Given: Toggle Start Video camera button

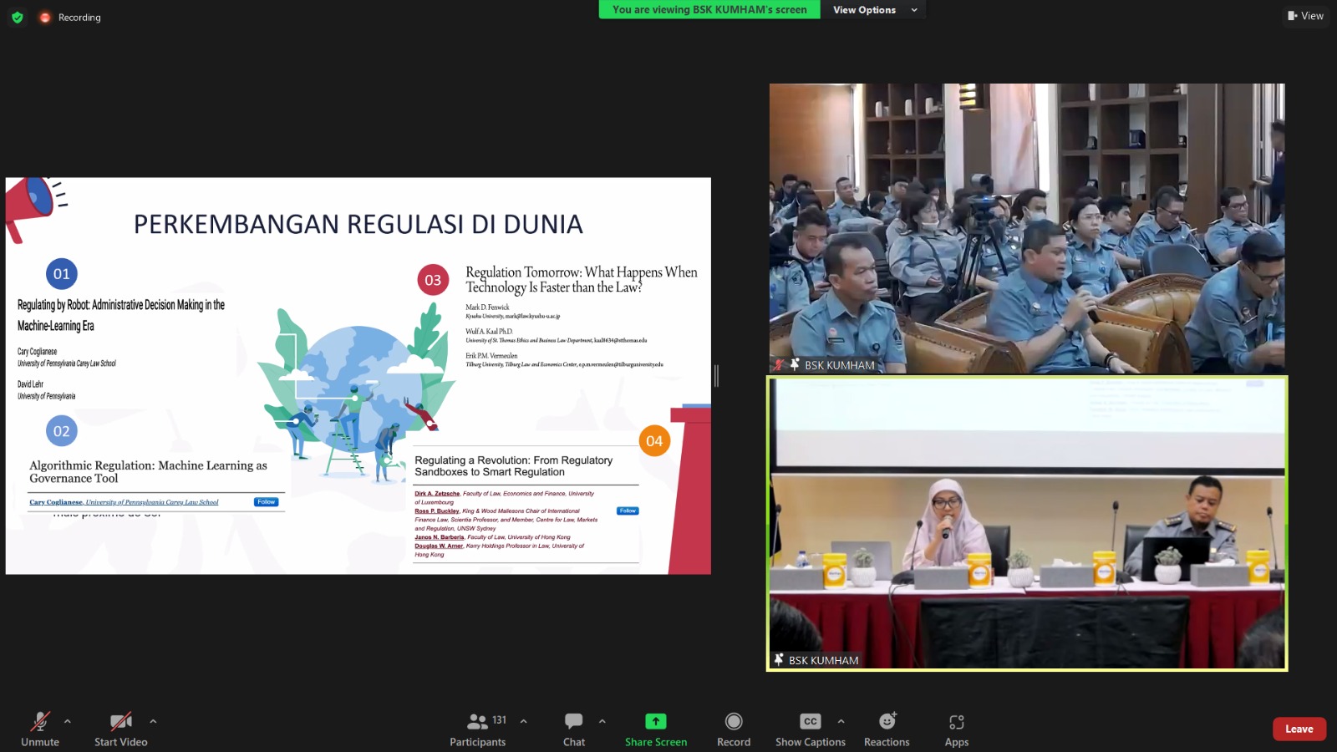Looking at the screenshot, I should click(121, 722).
